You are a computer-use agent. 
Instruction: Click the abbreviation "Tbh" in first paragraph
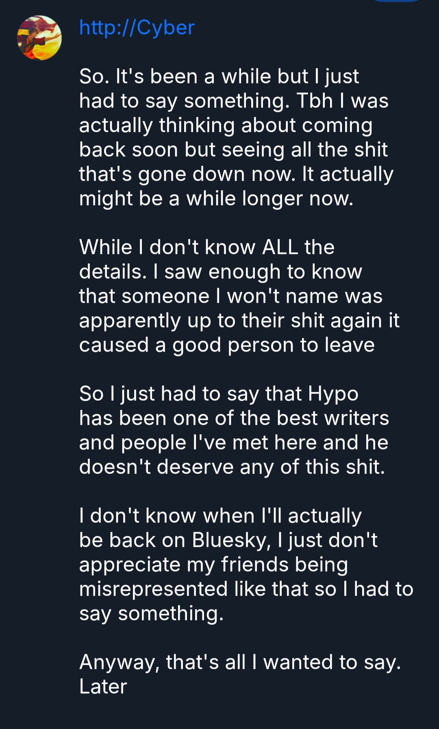[x=315, y=101]
